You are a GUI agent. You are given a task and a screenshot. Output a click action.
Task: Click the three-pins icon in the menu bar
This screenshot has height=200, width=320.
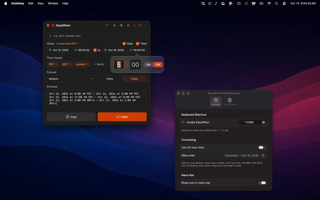(x=253, y=3)
